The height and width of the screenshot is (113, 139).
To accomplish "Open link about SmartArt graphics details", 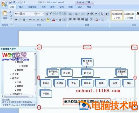I will click(19, 105).
